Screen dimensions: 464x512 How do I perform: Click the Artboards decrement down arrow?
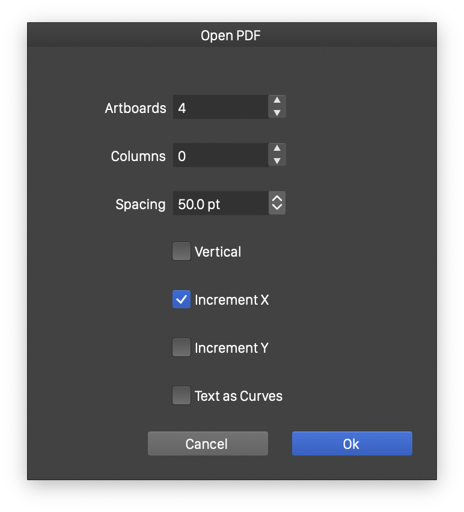coord(277,113)
